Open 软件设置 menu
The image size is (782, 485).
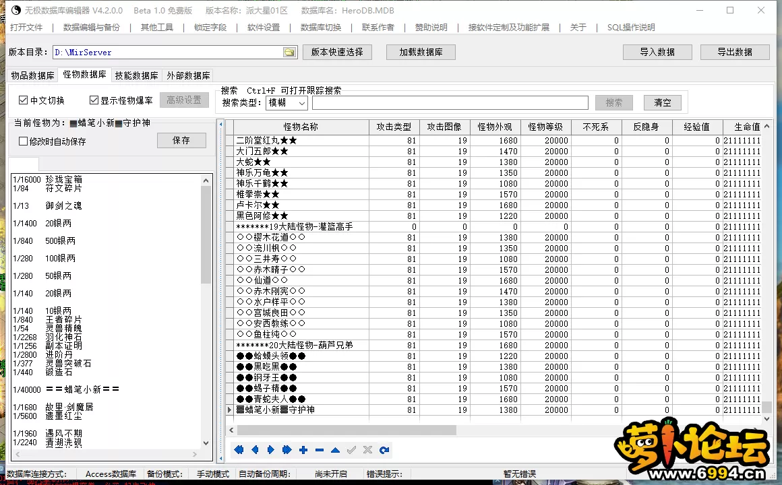264,28
